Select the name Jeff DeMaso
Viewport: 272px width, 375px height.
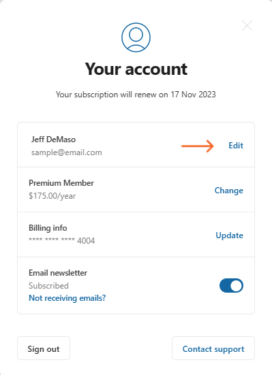[53, 140]
